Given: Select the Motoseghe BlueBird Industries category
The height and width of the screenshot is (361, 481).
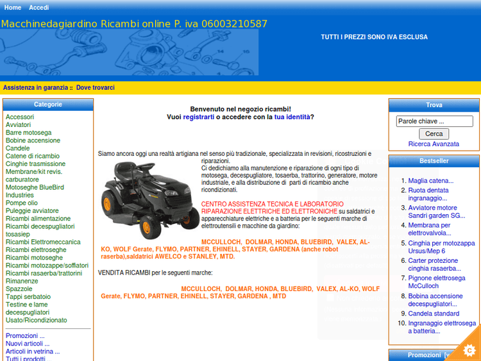Looking at the screenshot, I should point(35,191).
